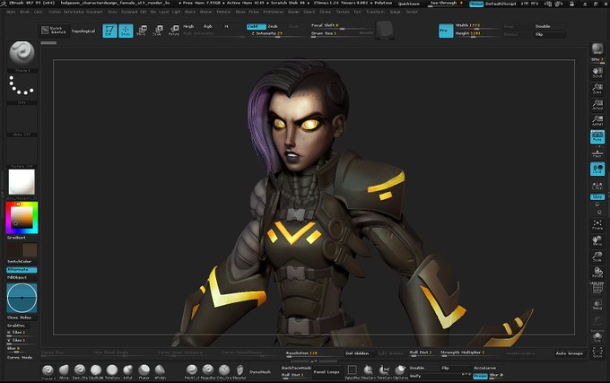
Task: Toggle the Persp perspective button
Action: coord(597,137)
